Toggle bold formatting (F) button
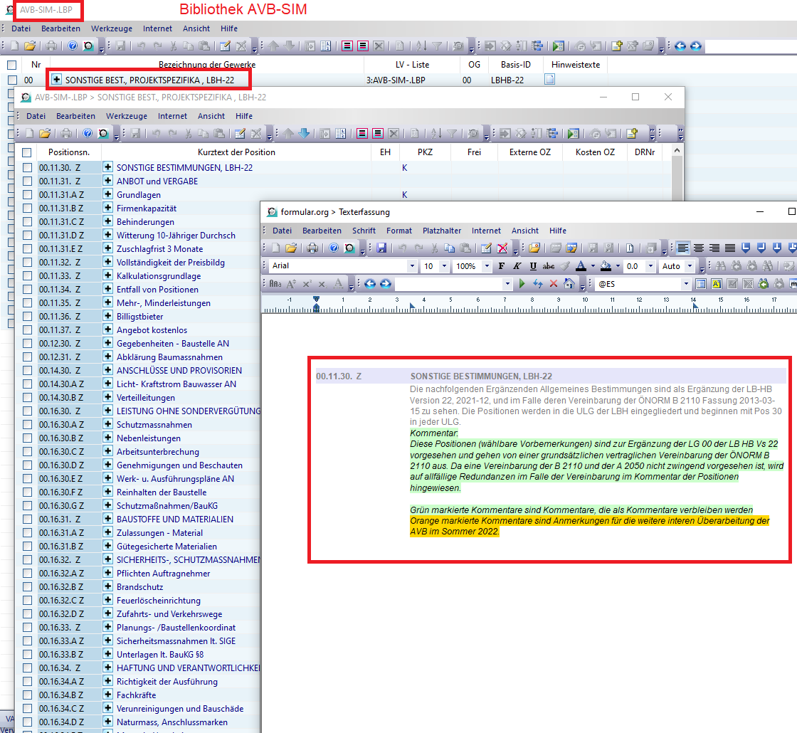 (501, 266)
